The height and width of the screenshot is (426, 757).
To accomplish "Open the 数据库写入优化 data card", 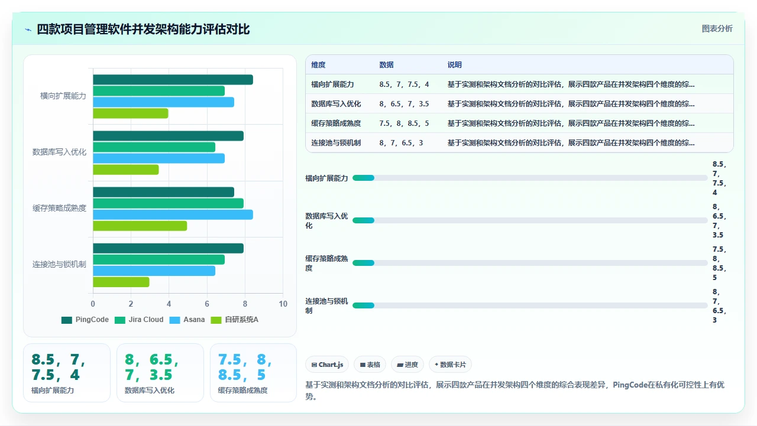I will pos(160,373).
